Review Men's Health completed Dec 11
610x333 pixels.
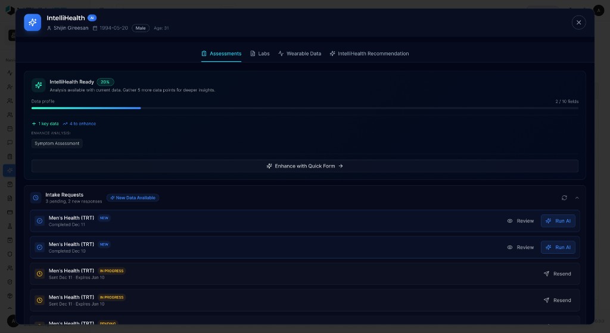coord(521,221)
